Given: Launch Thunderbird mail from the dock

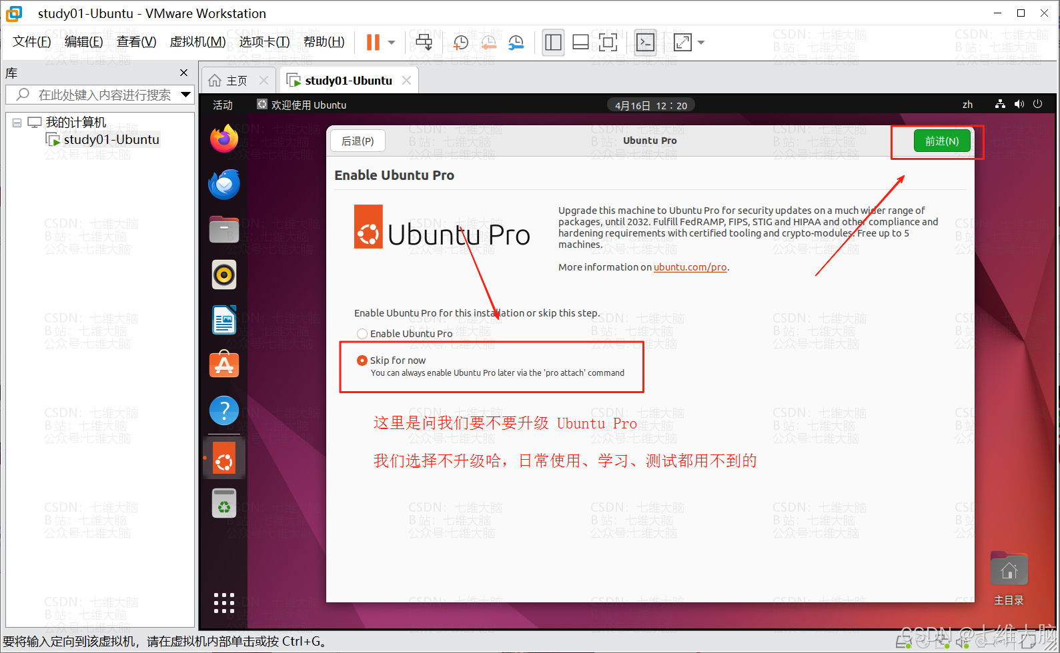Looking at the screenshot, I should 224,185.
